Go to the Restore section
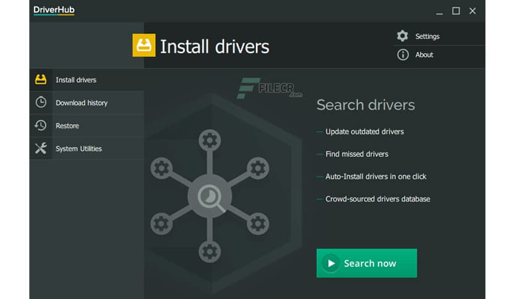517x299 pixels. click(x=87, y=125)
